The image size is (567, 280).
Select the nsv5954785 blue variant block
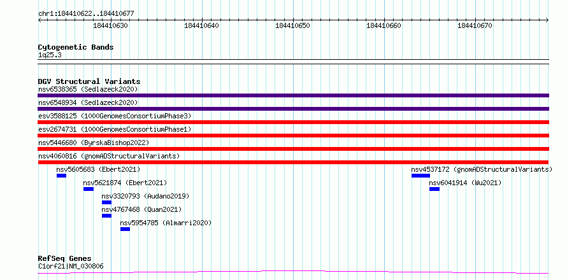pyautogui.click(x=125, y=229)
